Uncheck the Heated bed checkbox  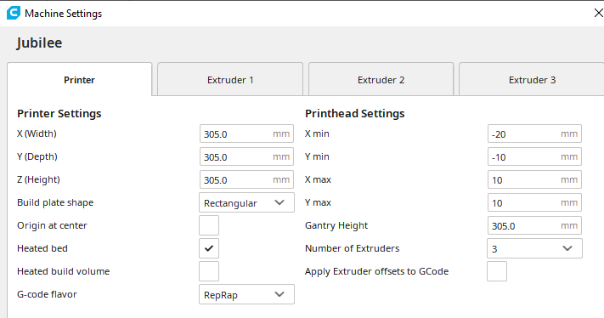209,248
